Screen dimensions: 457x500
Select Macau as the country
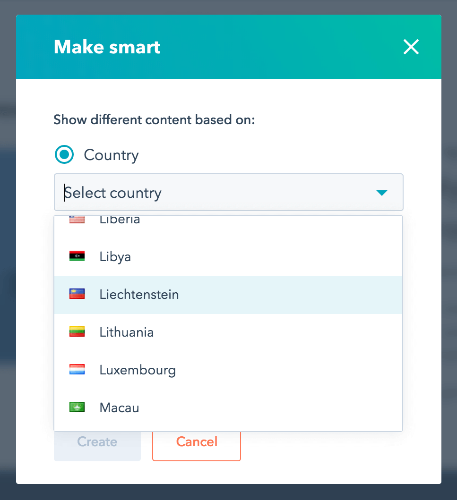[x=119, y=408]
